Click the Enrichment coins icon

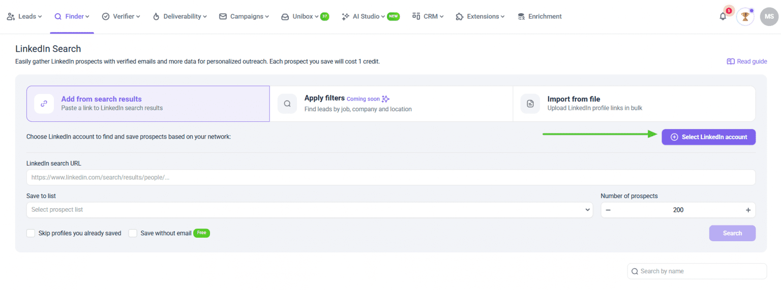click(521, 17)
